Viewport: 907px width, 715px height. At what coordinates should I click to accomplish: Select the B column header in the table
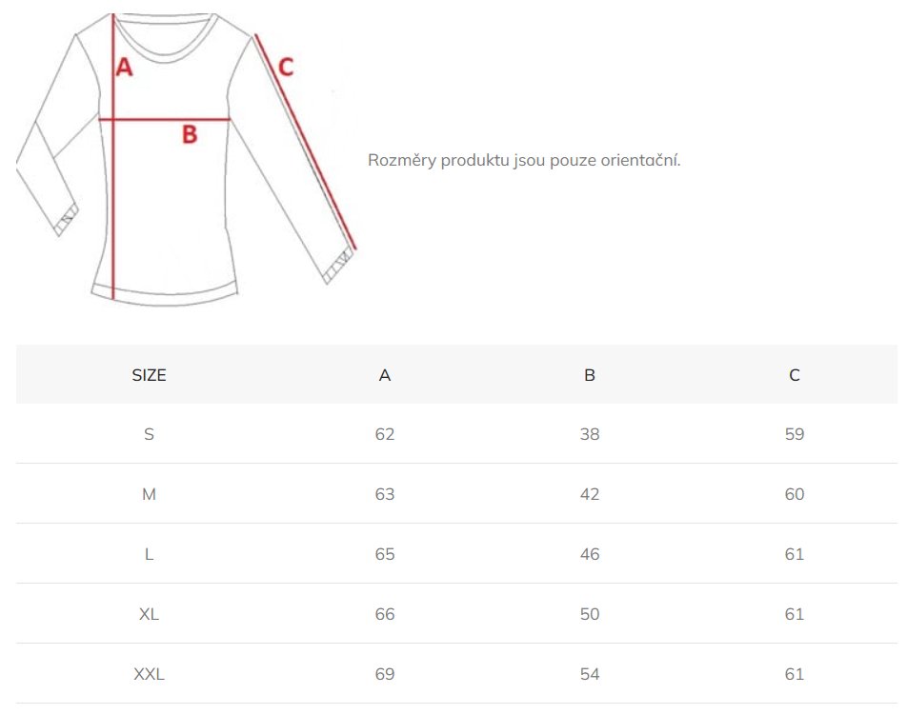590,375
